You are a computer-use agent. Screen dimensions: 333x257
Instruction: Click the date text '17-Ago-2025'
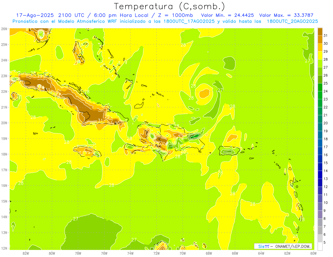tap(35, 15)
